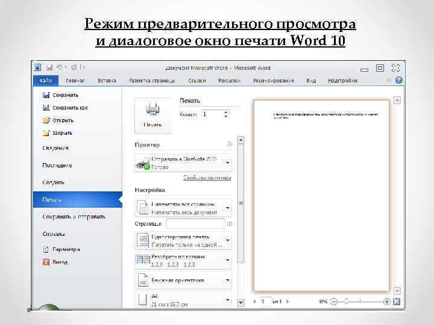Switch to the Ссылки tab
434x325 pixels.
pos(197,81)
